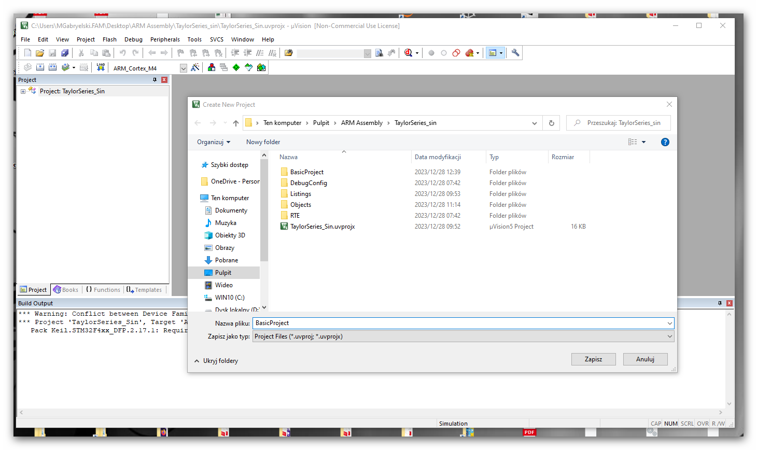Screen dimensions: 757x450
Task: Click the Translate file build icon
Action: pyautogui.click(x=28, y=67)
